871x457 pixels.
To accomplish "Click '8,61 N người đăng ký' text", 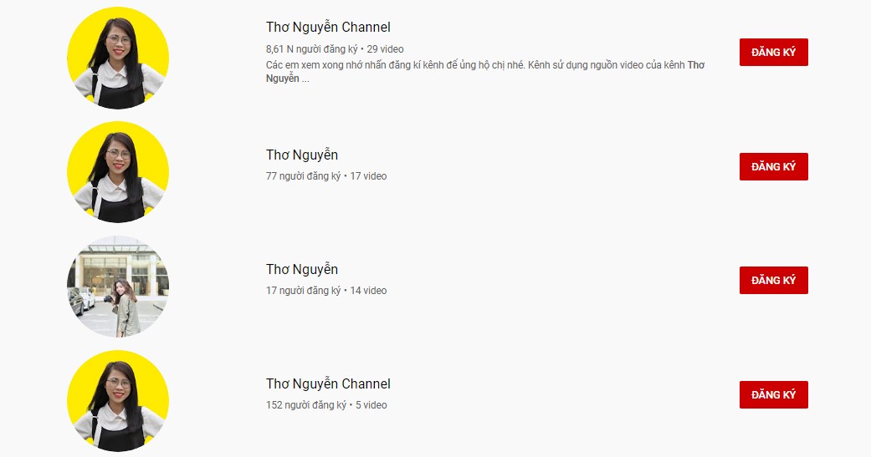I will click(x=311, y=49).
